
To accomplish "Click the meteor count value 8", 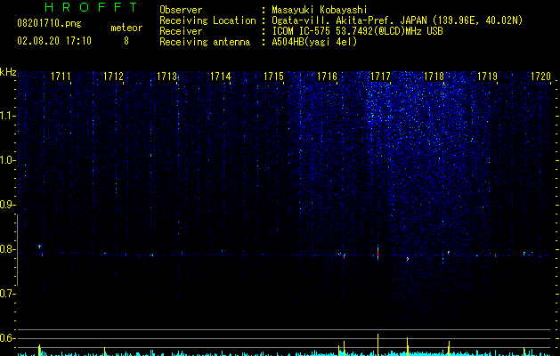I will coord(126,41).
